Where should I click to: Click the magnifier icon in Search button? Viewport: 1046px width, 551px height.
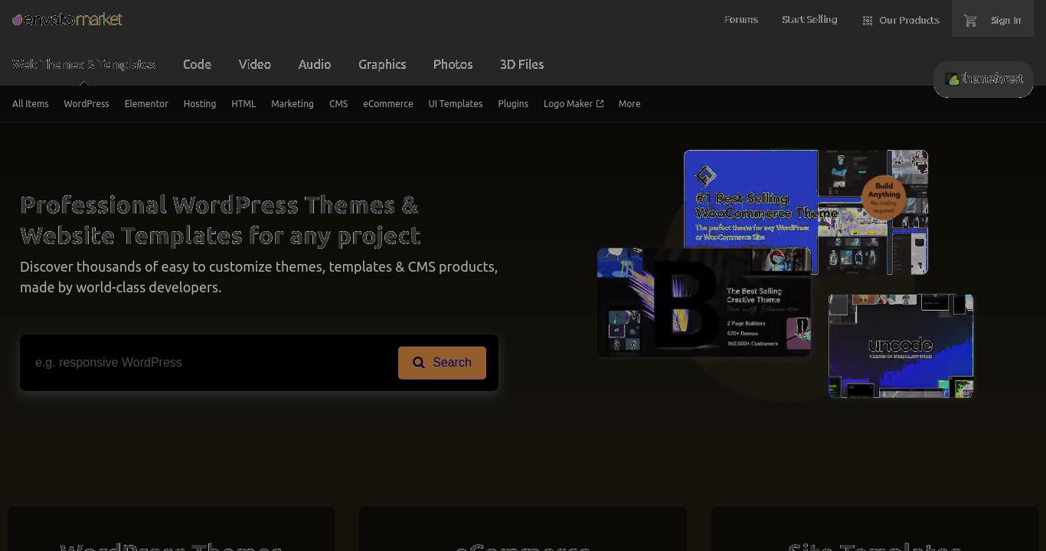pyautogui.click(x=419, y=363)
